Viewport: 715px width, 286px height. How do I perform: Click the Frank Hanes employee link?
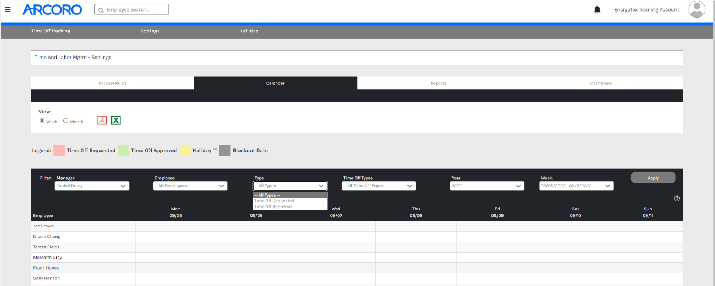(46, 268)
